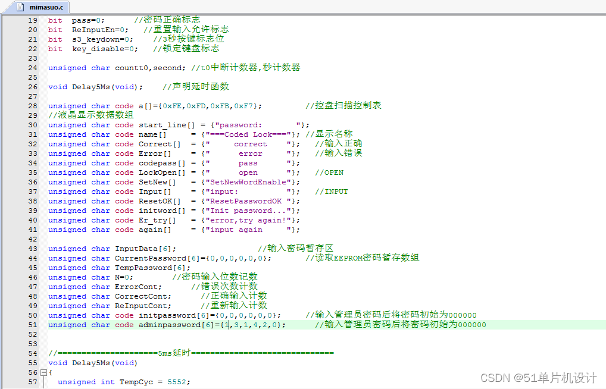Image resolution: width=606 pixels, height=389 pixels.
Task: Click the 'ReInputCont;' declaration
Action: (143, 306)
